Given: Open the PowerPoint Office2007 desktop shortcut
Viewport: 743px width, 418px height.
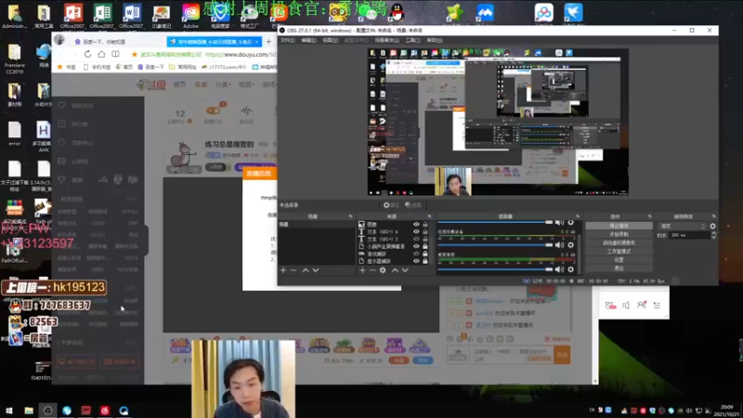Looking at the screenshot, I should click(73, 16).
